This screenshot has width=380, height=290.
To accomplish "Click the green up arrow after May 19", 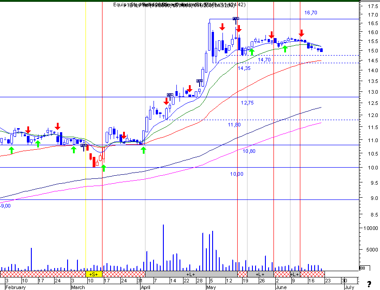I will [x=252, y=52].
